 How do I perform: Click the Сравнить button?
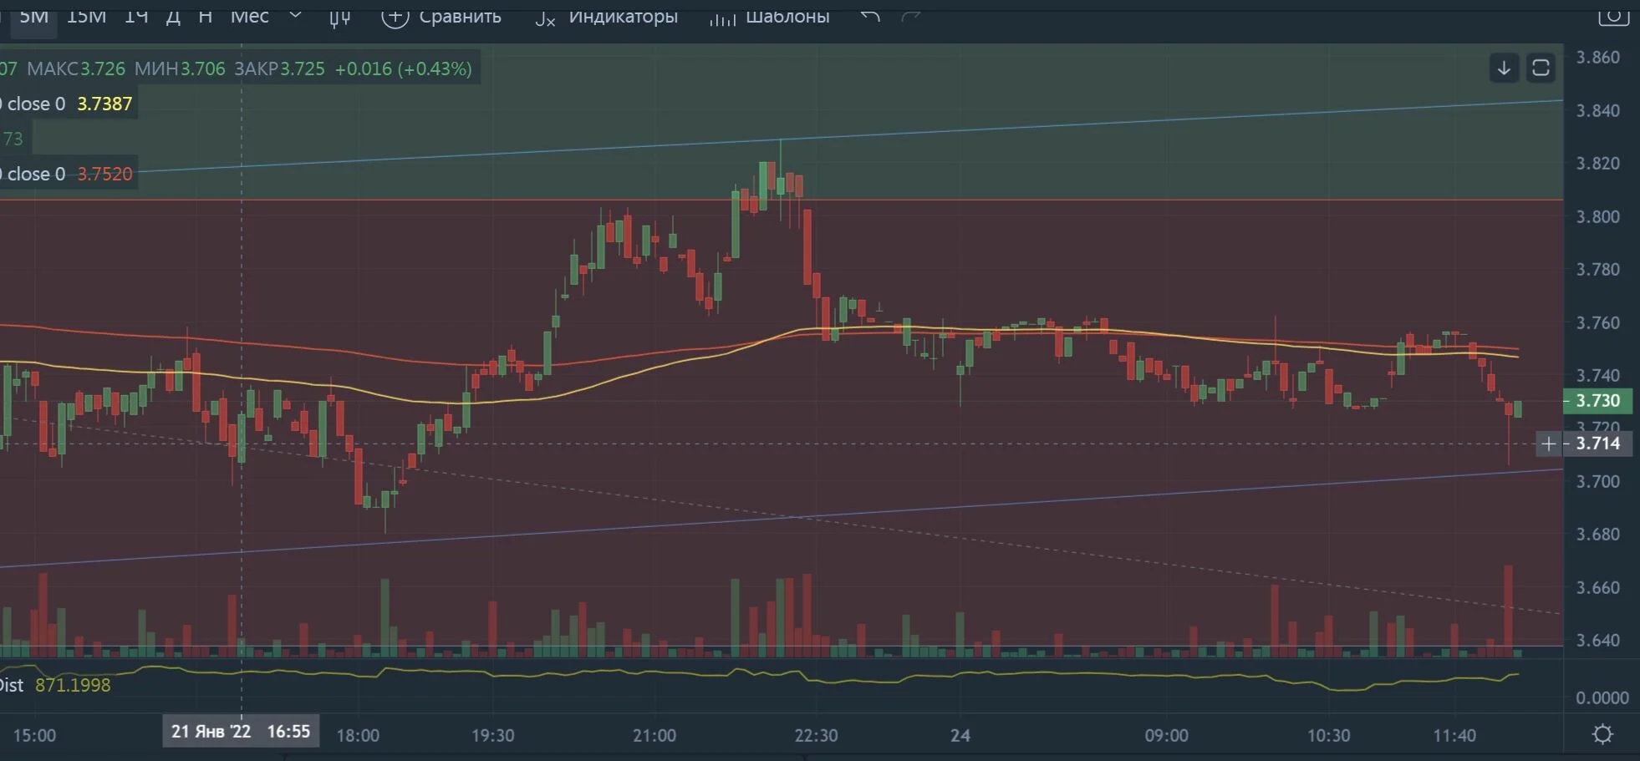(x=441, y=16)
